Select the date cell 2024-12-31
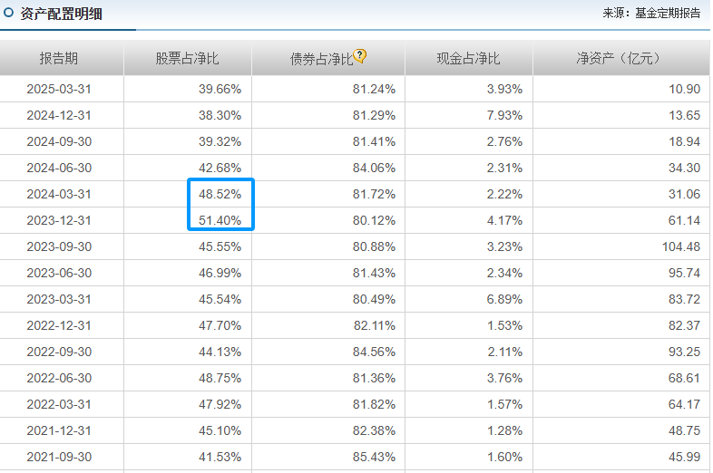 [x=59, y=115]
